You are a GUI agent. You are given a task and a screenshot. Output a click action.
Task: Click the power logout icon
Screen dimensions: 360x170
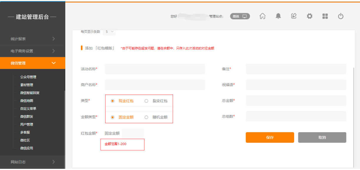[x=341, y=16]
